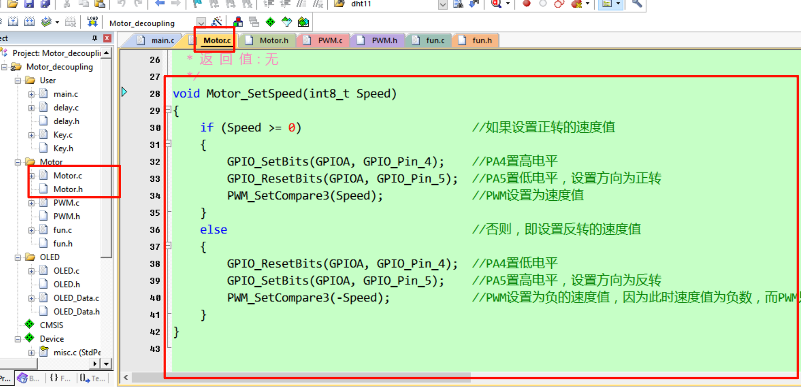This screenshot has width=801, height=388.
Task: Open the Select Software Packs icon
Action: pos(287,22)
